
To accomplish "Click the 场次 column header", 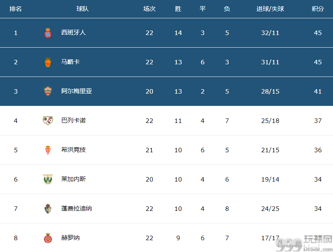I will [x=149, y=9].
